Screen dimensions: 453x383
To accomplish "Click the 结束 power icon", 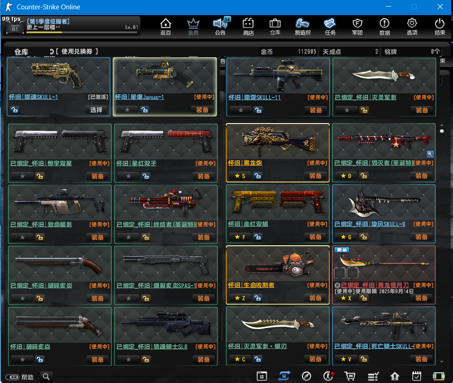I will tap(440, 26).
